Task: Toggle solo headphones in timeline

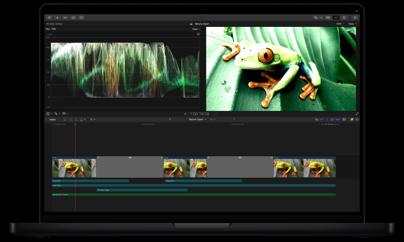Action: pos(332,119)
